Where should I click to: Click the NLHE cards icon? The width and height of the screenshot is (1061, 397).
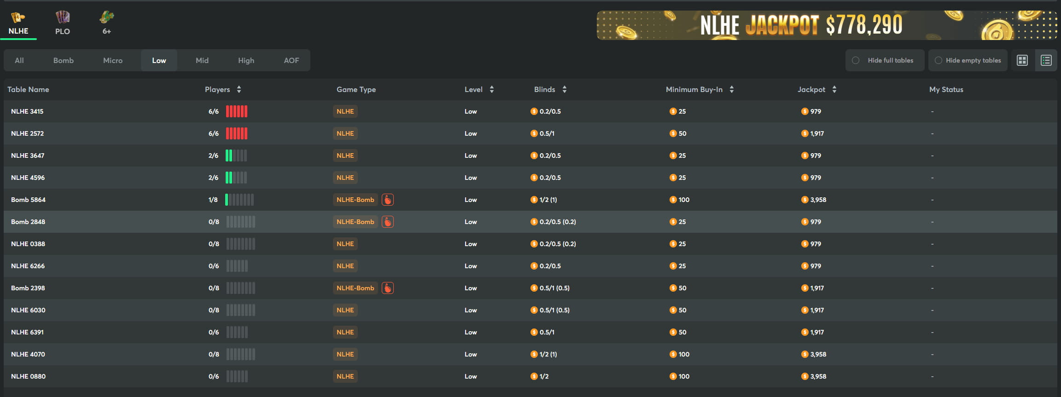tap(18, 18)
